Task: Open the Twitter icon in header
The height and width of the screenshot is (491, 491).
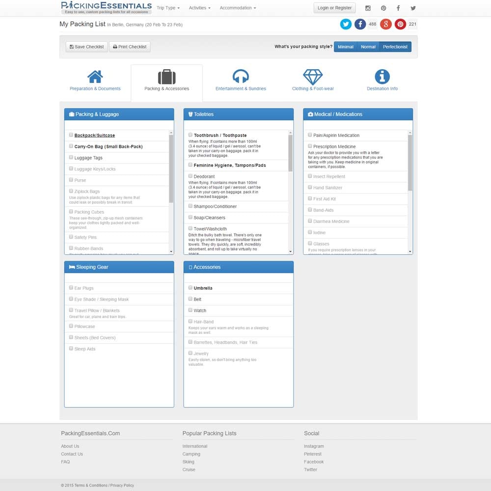Action: coord(413,8)
